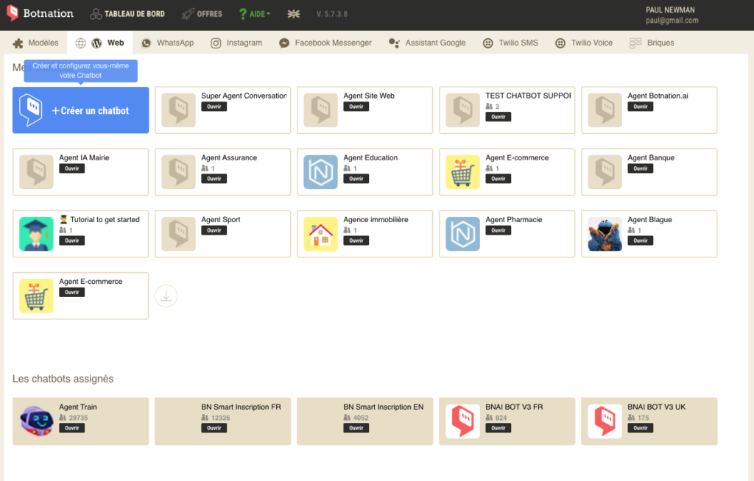
Task: Click Créer un chatbot button
Action: tap(81, 110)
